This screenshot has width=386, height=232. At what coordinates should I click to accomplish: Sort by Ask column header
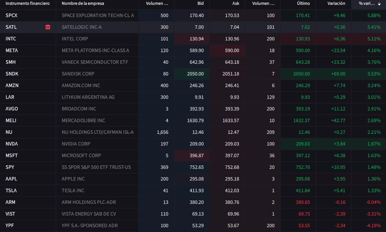click(235, 3)
